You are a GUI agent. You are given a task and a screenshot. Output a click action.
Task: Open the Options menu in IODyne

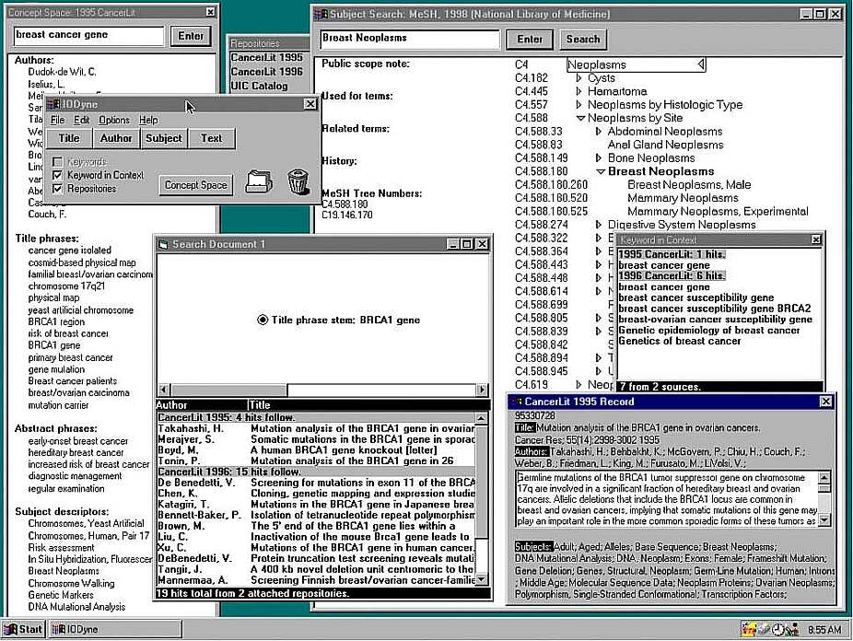[114, 120]
